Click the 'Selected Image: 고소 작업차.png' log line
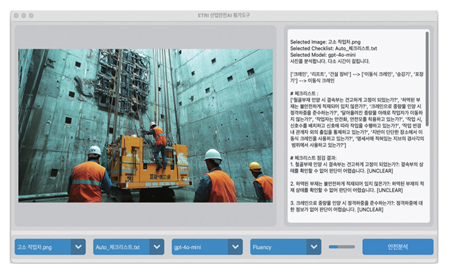This screenshot has height=276, width=449. pos(325,42)
